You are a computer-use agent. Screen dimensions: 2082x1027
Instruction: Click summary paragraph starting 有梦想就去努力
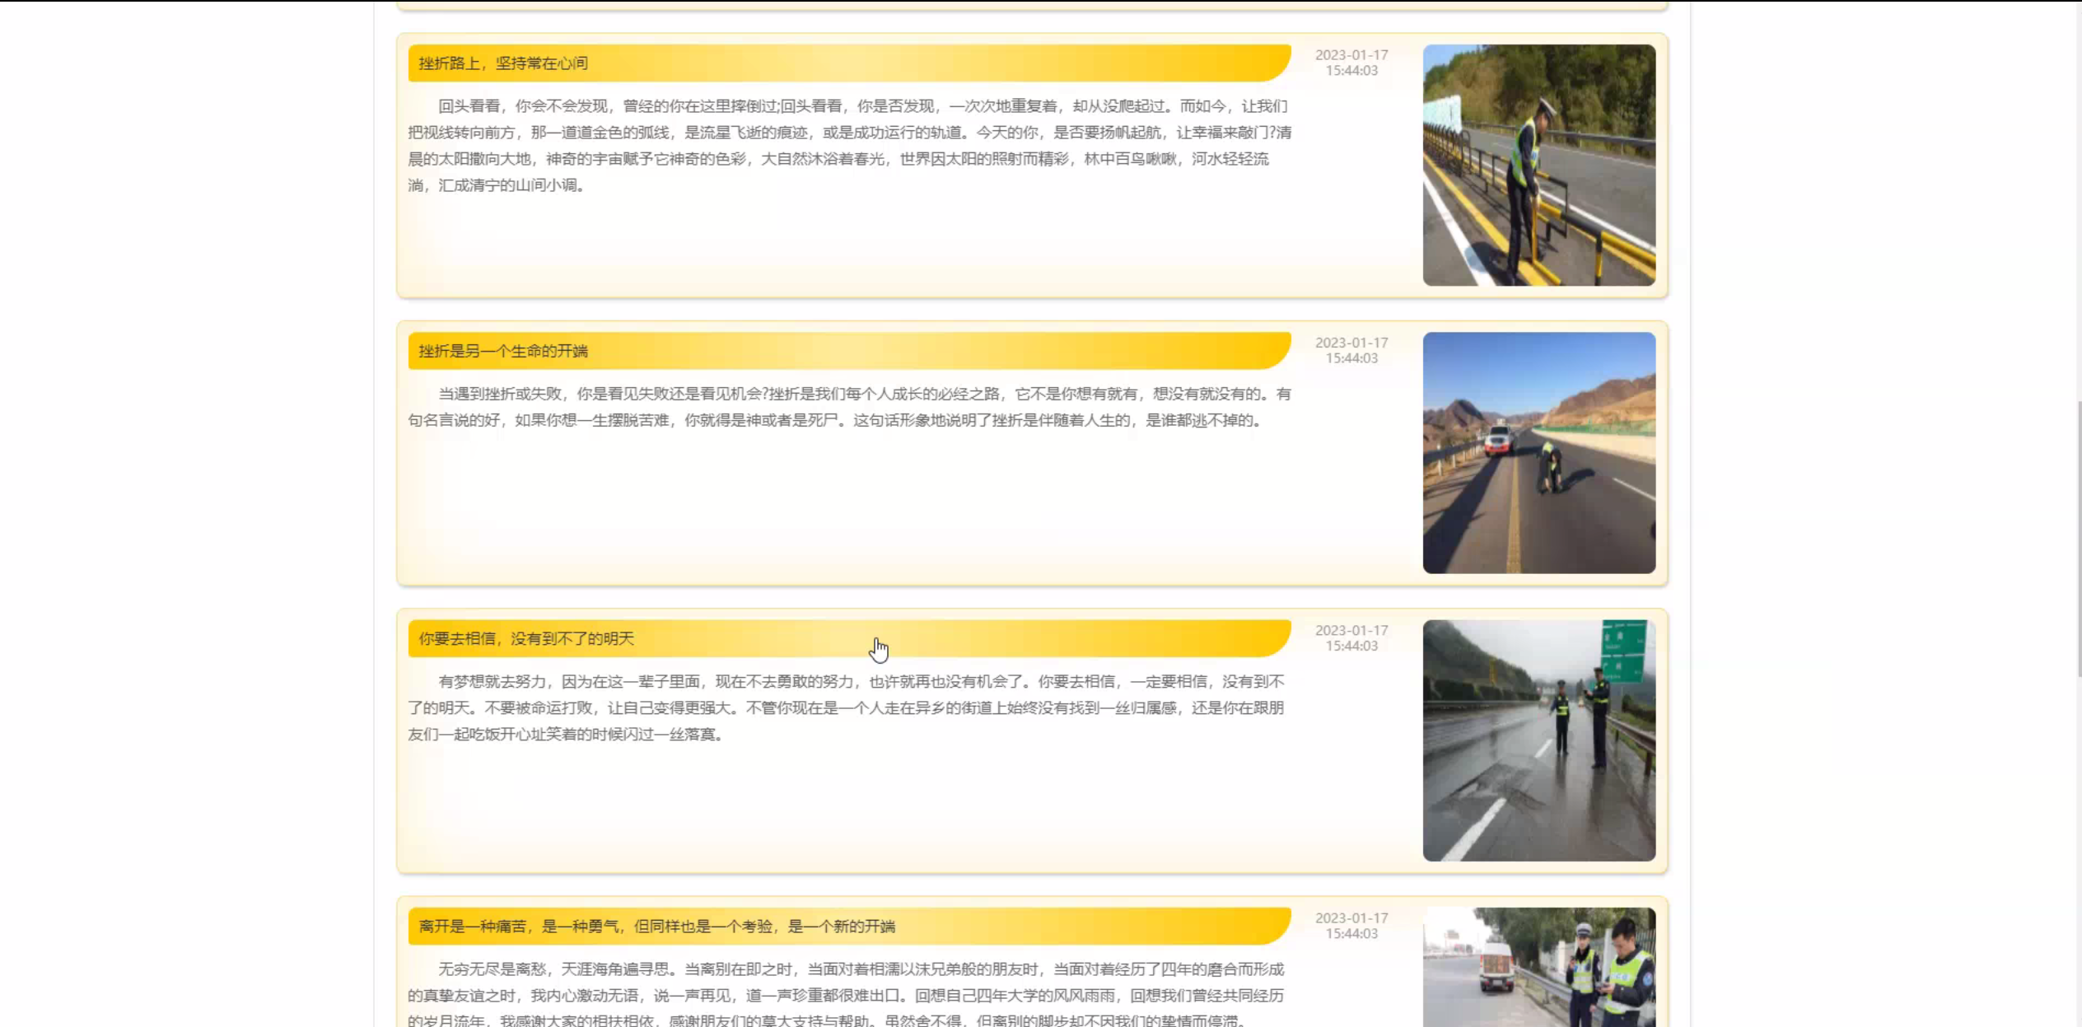[x=848, y=707]
